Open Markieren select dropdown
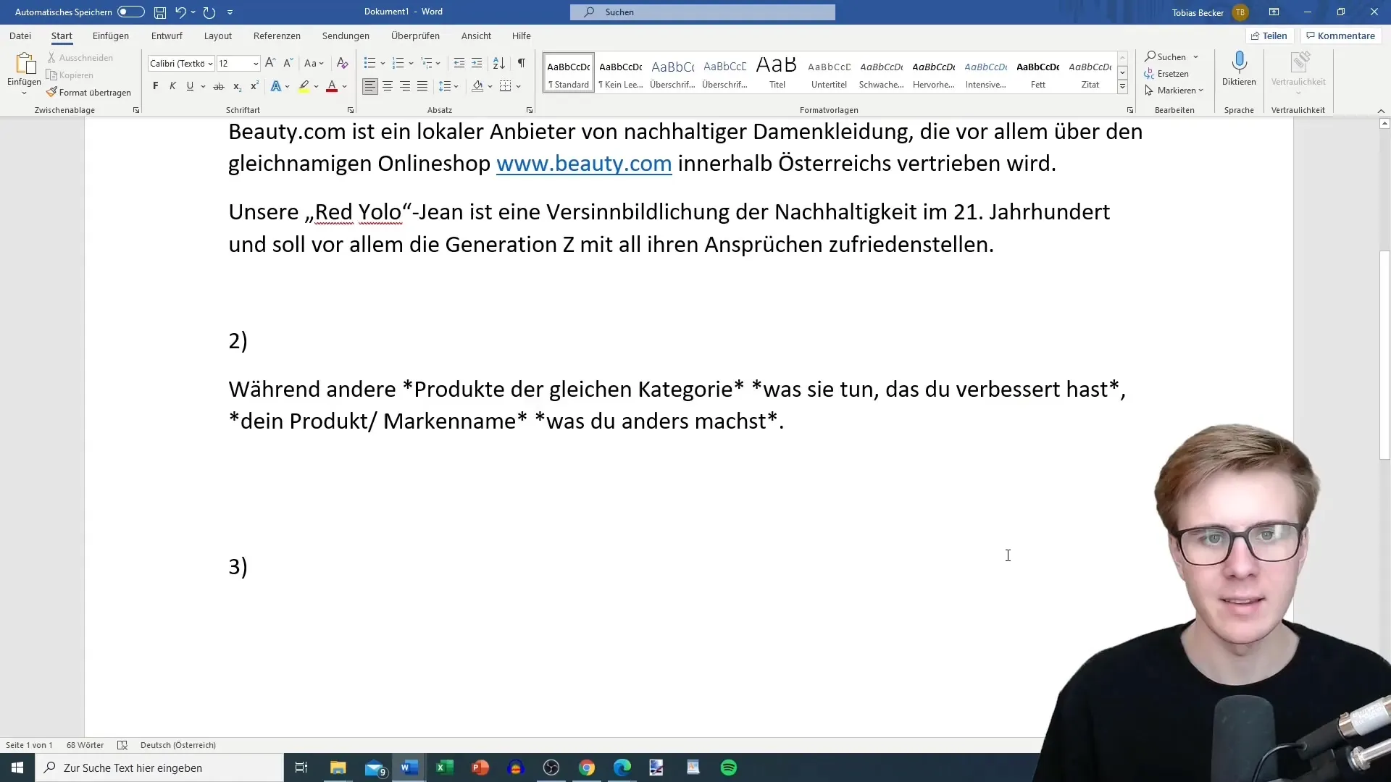 pos(1174,91)
